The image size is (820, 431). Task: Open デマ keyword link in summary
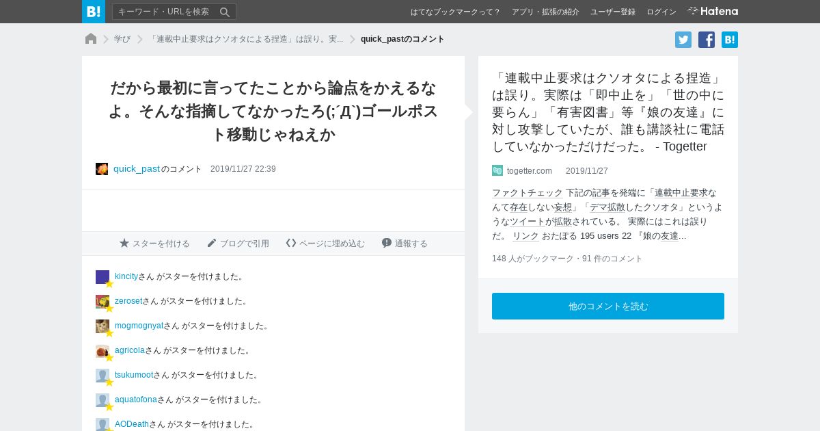(x=599, y=207)
